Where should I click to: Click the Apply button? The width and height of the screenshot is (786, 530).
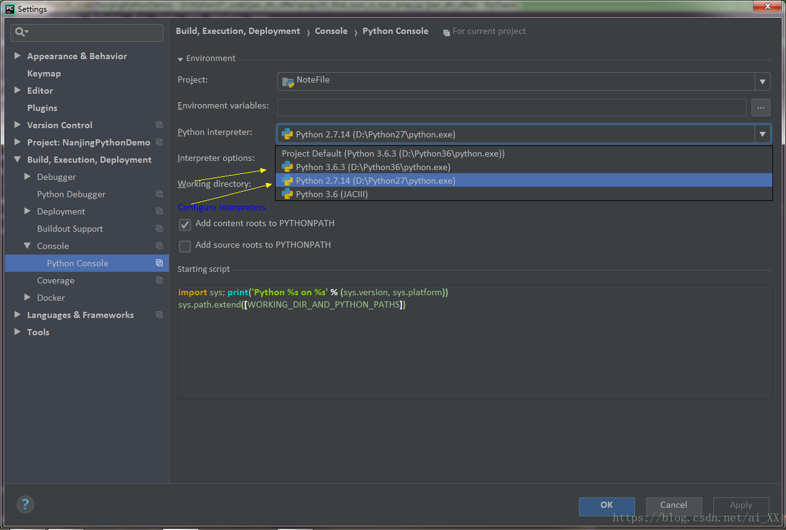741,506
